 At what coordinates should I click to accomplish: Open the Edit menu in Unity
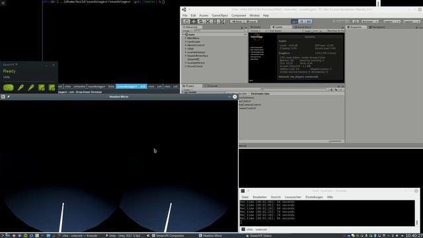click(193, 15)
